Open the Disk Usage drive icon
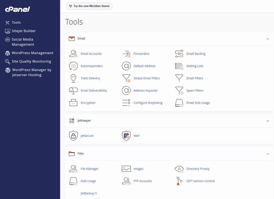Image resolution: width=274 pixels, height=199 pixels. [x=73, y=181]
